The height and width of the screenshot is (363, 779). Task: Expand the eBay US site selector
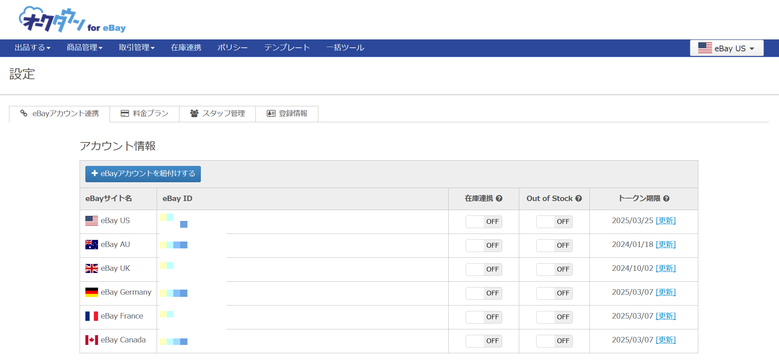(727, 48)
